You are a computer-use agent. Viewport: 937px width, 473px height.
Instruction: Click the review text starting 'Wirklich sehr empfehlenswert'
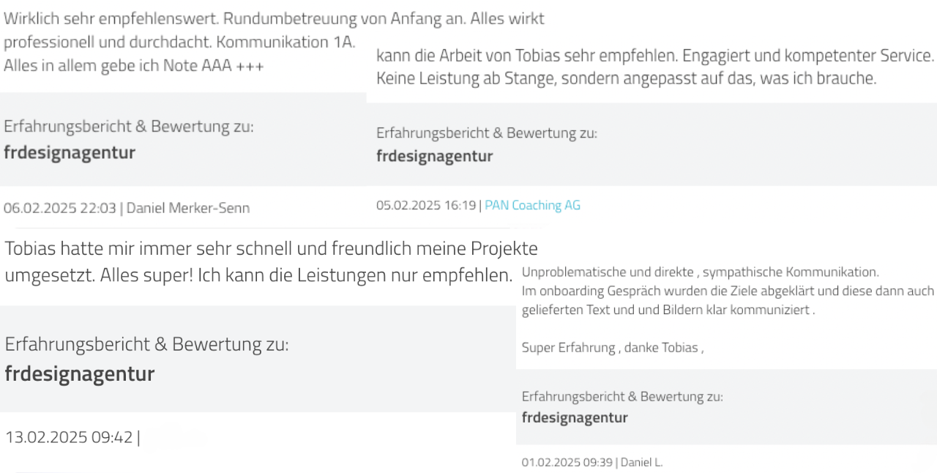click(274, 42)
